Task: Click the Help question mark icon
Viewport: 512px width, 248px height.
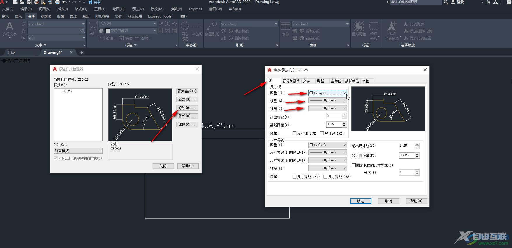Action: pos(509,2)
